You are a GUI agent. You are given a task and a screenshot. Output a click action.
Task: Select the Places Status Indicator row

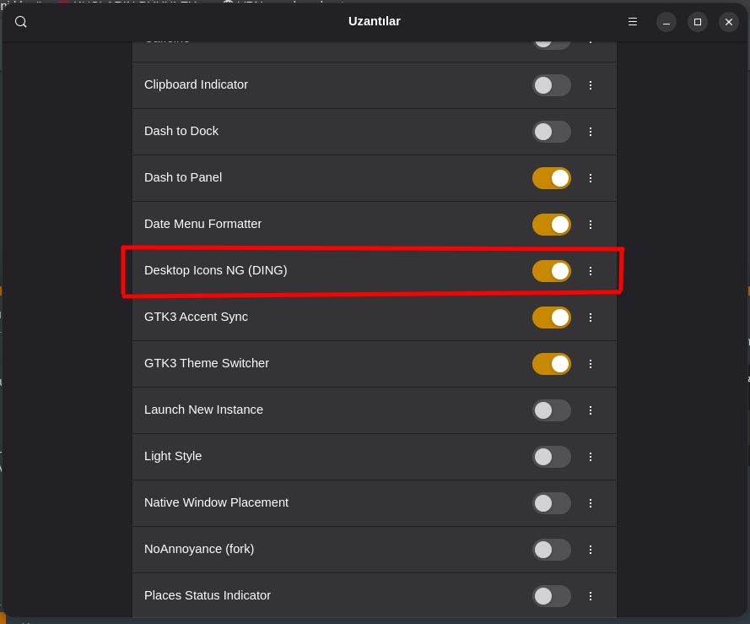pos(337,595)
